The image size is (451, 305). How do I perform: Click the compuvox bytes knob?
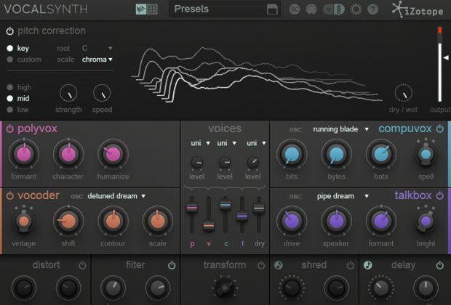coord(336,154)
